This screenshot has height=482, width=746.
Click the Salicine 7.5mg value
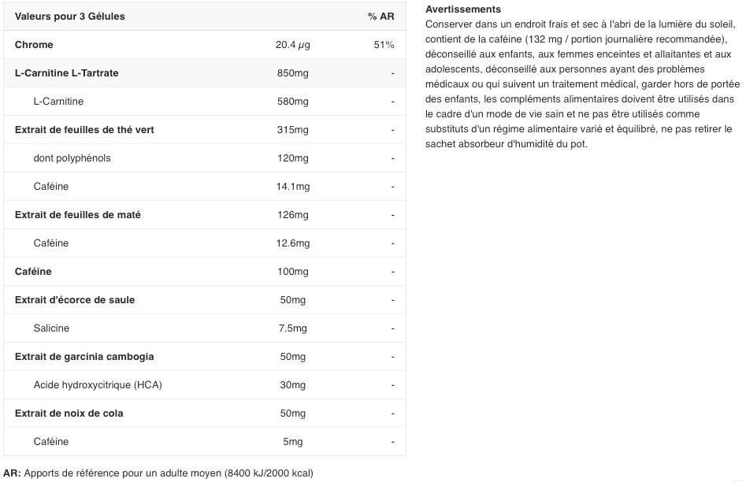point(292,328)
